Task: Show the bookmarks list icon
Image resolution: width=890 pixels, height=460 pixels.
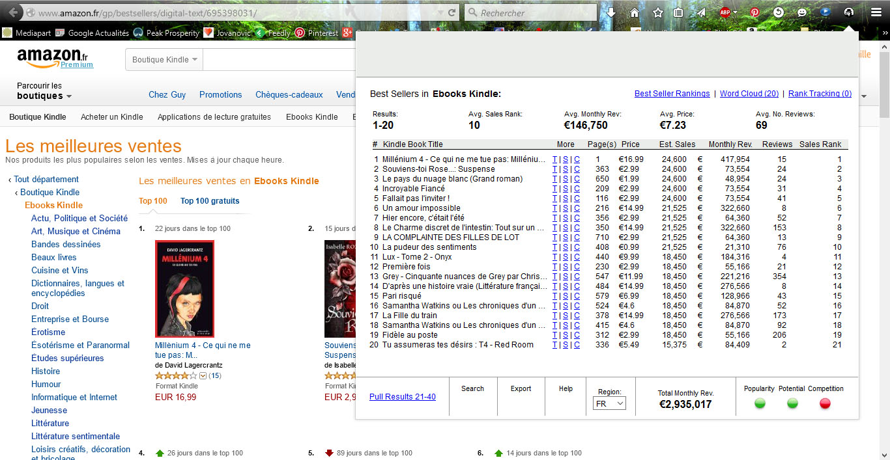Action: (678, 12)
